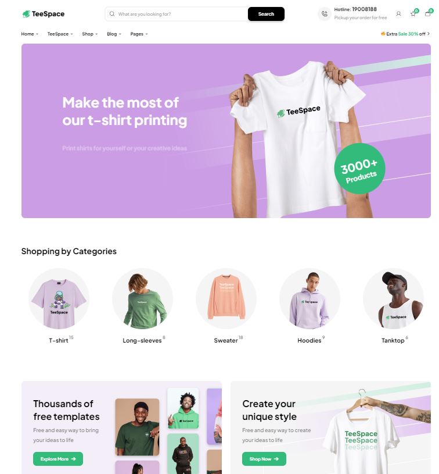Click the hotline phone icon
The width and height of the screenshot is (439, 474).
point(325,14)
